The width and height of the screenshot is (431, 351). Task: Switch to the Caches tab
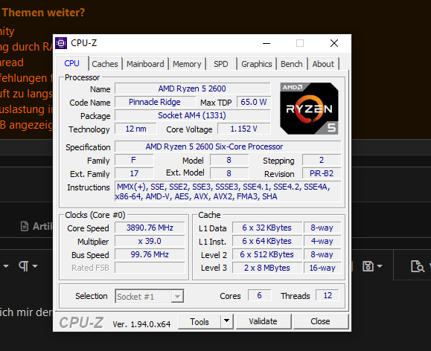tap(105, 64)
